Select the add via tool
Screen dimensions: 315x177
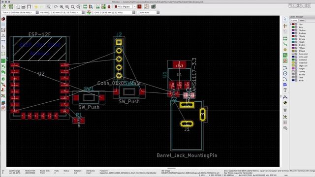click(x=285, y=50)
